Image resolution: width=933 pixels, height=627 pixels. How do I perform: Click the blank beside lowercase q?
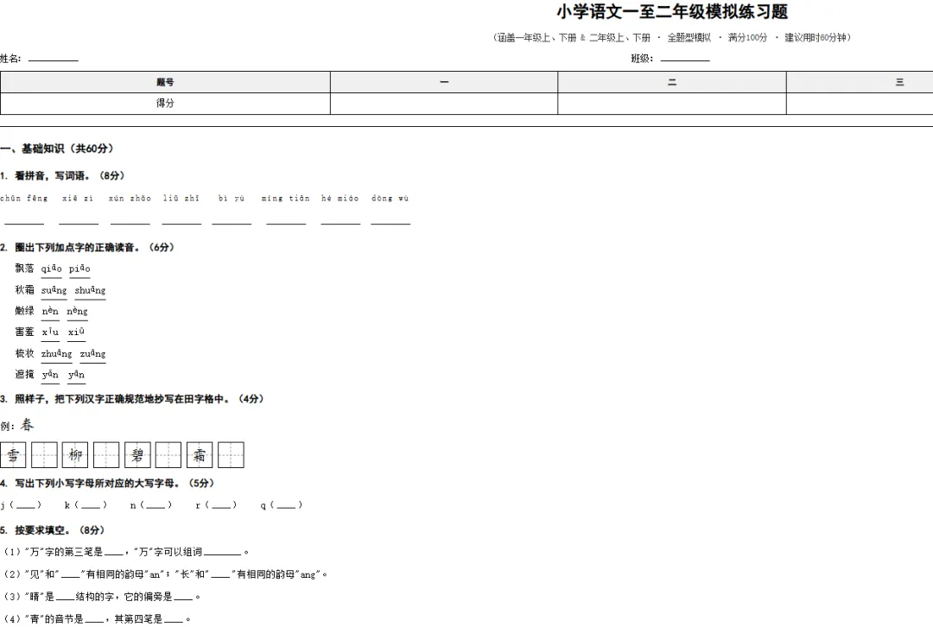(286, 506)
